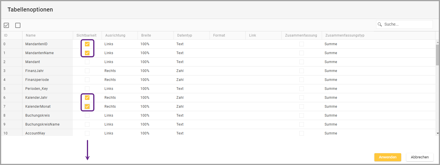The image size is (440, 165).
Task: Click the Abbrechen button
Action: pyautogui.click(x=420, y=157)
